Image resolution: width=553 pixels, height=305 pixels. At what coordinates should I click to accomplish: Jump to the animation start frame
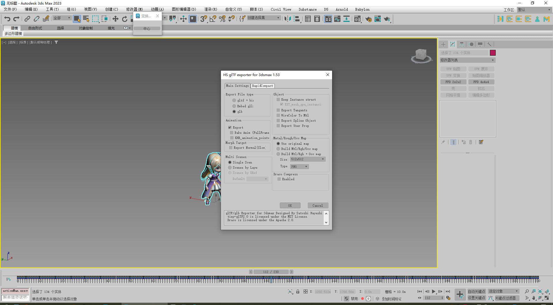click(x=420, y=291)
